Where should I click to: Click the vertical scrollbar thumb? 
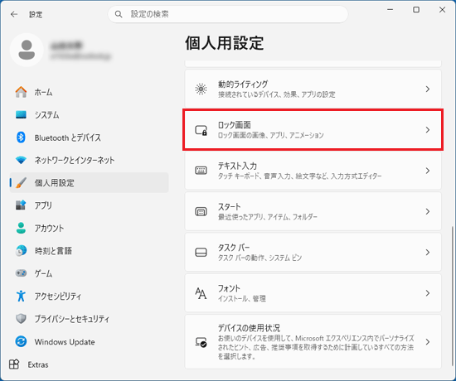[x=453, y=297]
